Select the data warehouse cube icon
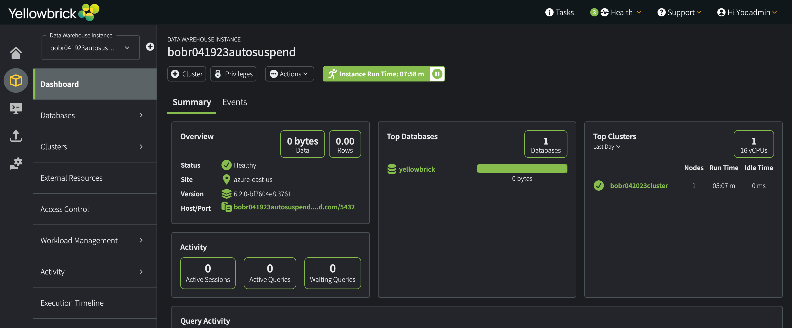 pos(16,80)
